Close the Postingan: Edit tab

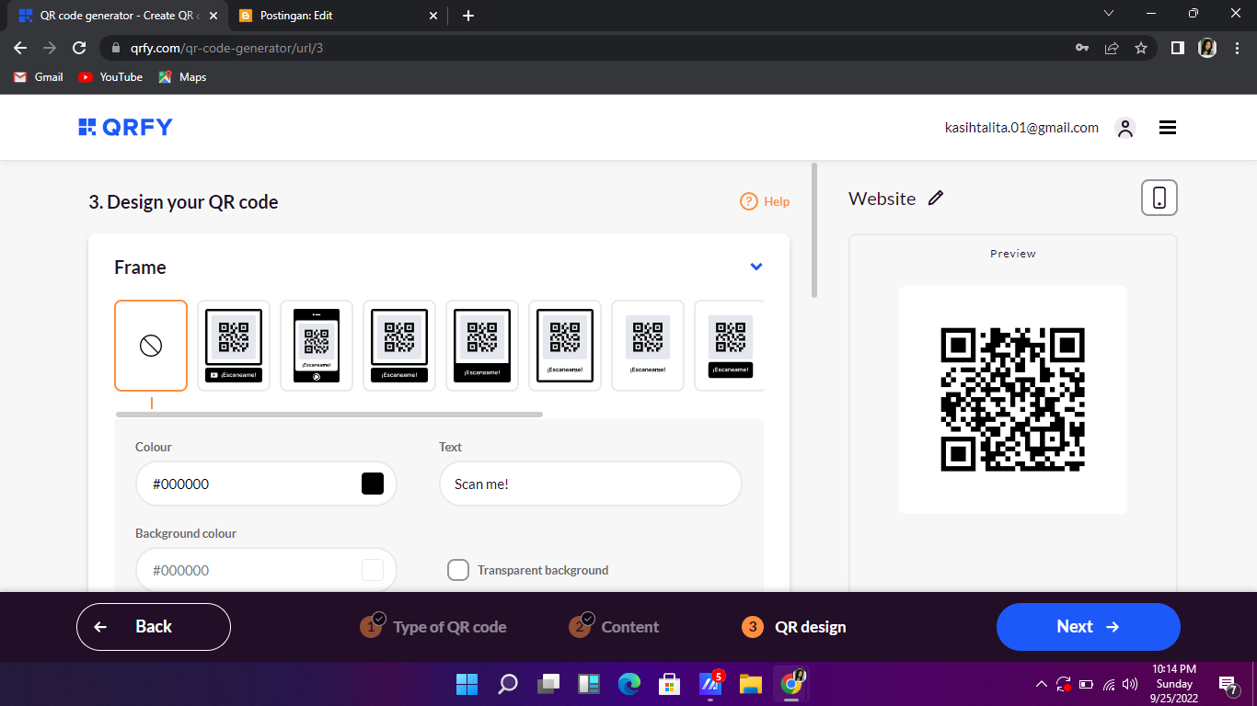pos(432,16)
